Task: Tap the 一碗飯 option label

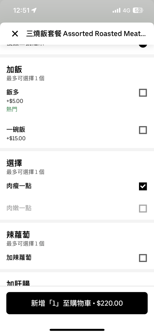Action: pyautogui.click(x=16, y=129)
